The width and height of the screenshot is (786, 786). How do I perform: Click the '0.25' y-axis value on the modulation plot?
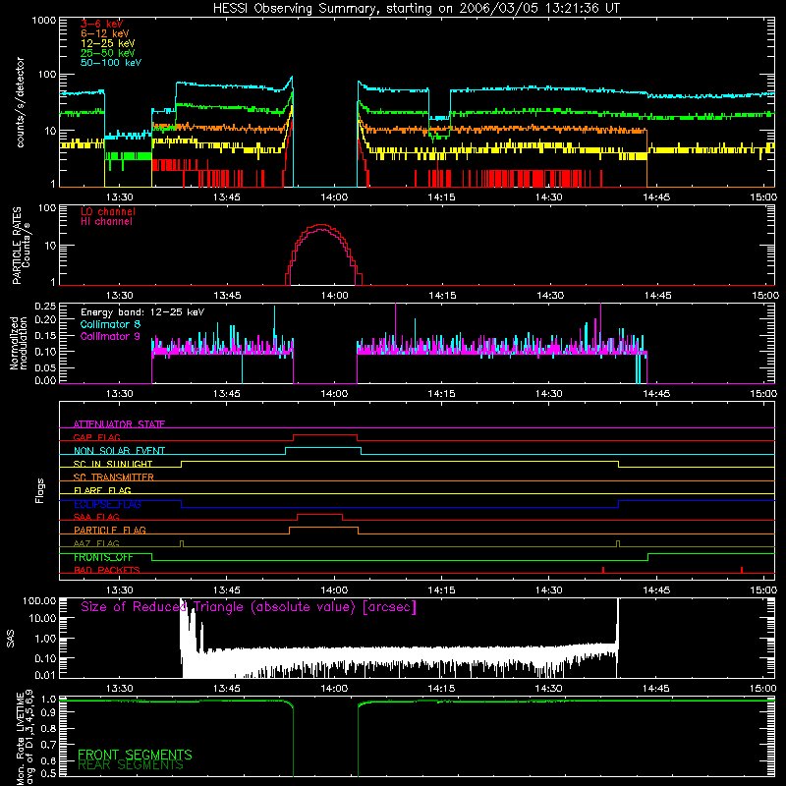click(45, 306)
